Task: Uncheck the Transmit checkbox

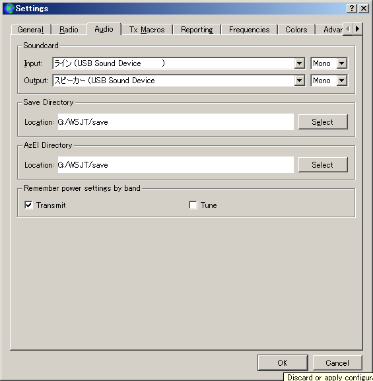Action: (28, 205)
